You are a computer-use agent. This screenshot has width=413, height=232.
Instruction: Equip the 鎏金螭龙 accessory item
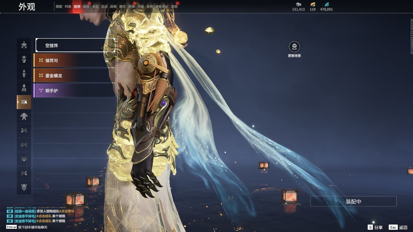click(74, 76)
